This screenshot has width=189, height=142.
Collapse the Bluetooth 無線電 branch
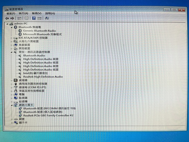12,27
